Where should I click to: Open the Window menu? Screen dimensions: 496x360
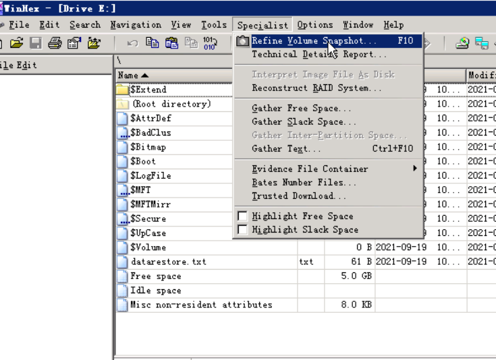tap(358, 25)
